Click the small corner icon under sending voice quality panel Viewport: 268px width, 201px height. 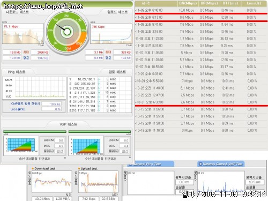coord(65,158)
